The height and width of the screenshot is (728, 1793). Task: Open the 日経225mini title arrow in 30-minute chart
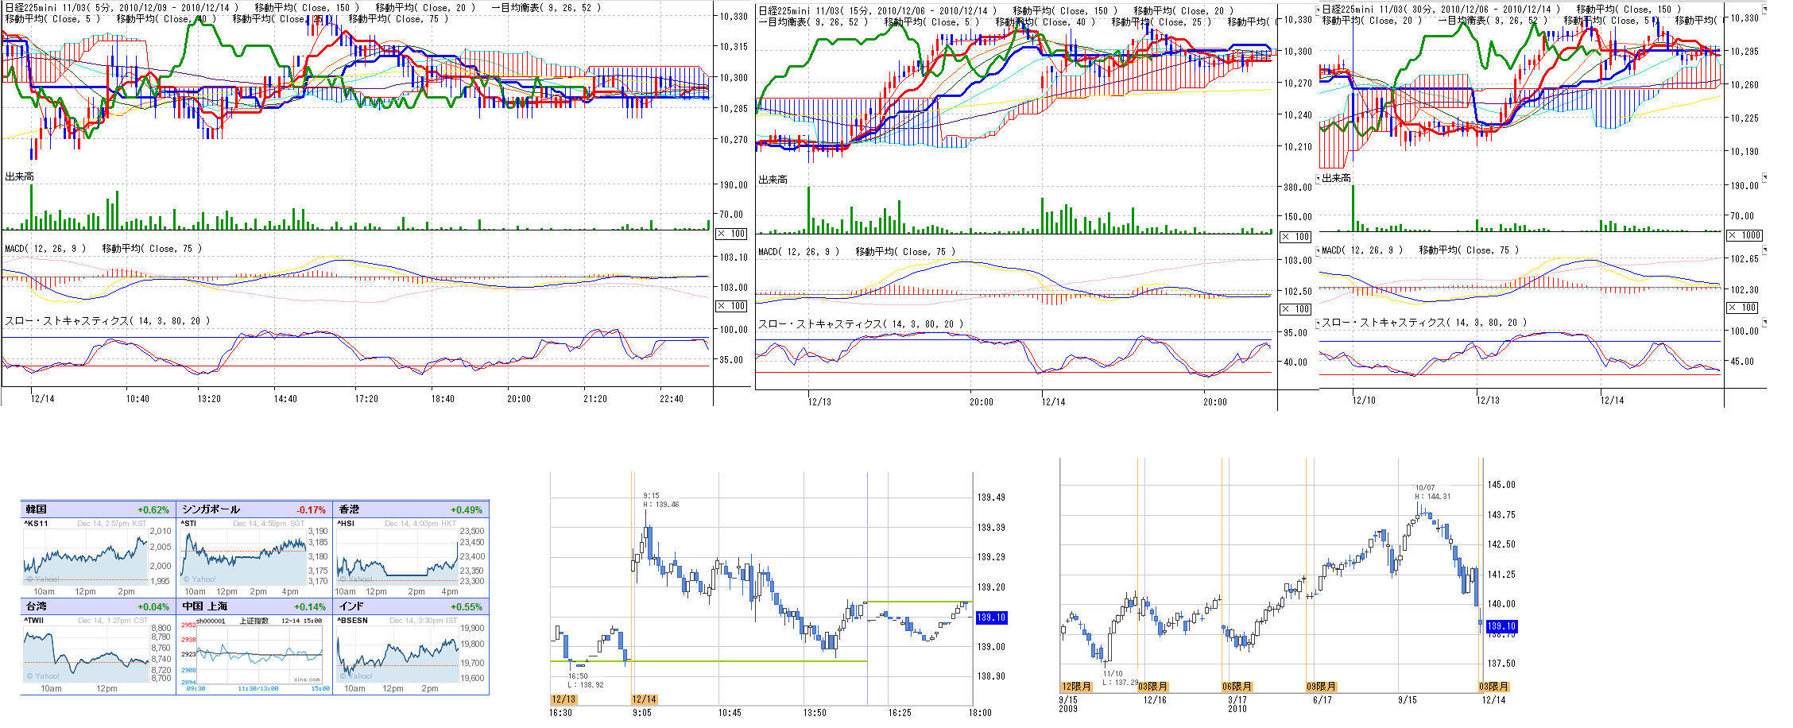coord(1319,10)
